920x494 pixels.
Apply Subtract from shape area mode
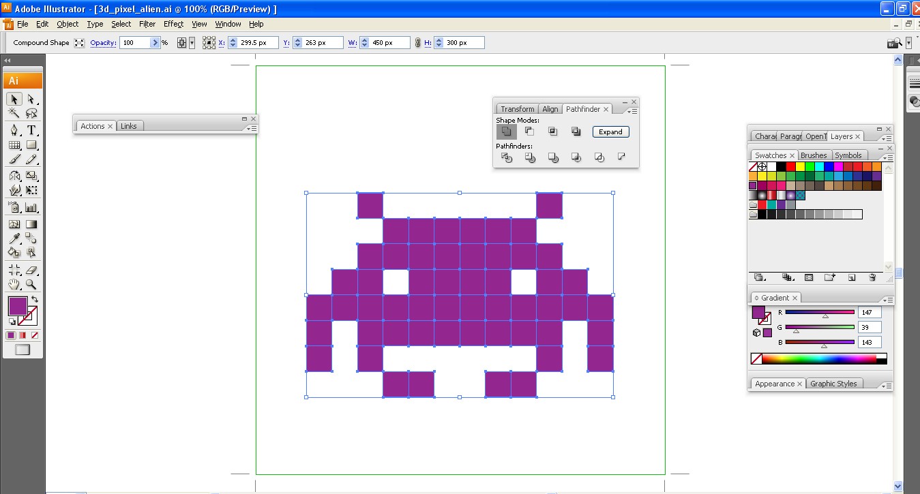(529, 132)
